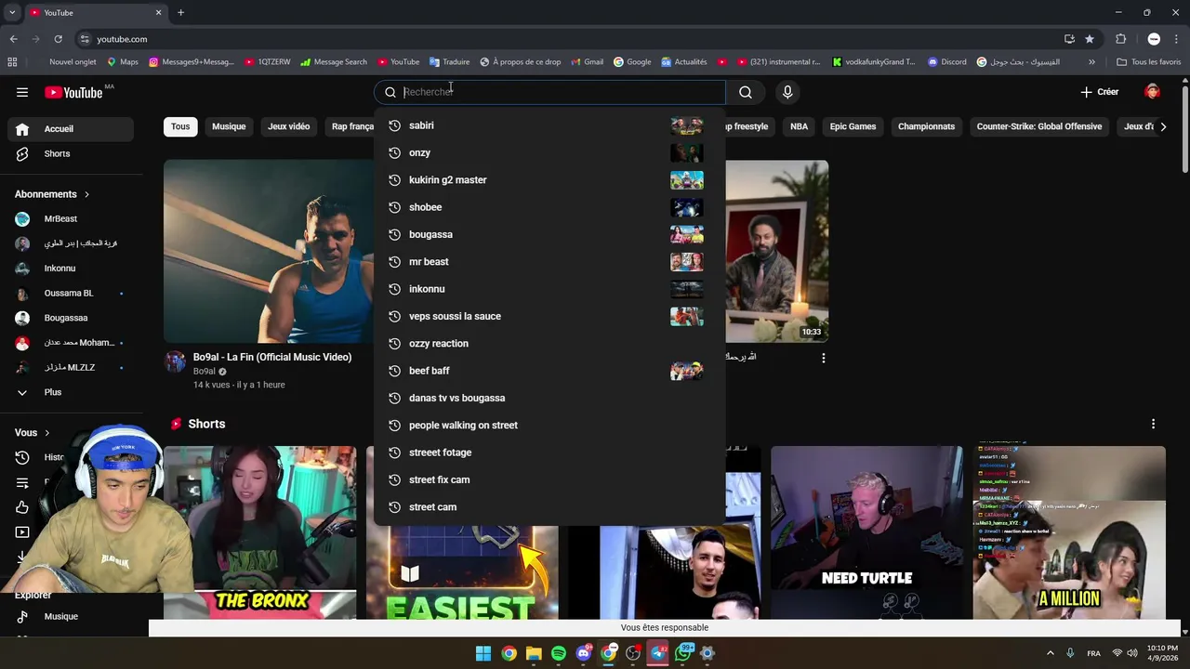Open Shorts section options menu
The width and height of the screenshot is (1190, 669).
1153,424
